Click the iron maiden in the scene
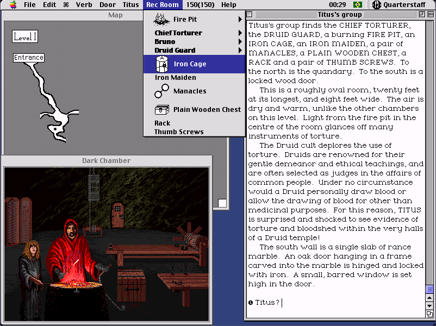This screenshot has height=326, width=436. (x=18, y=221)
